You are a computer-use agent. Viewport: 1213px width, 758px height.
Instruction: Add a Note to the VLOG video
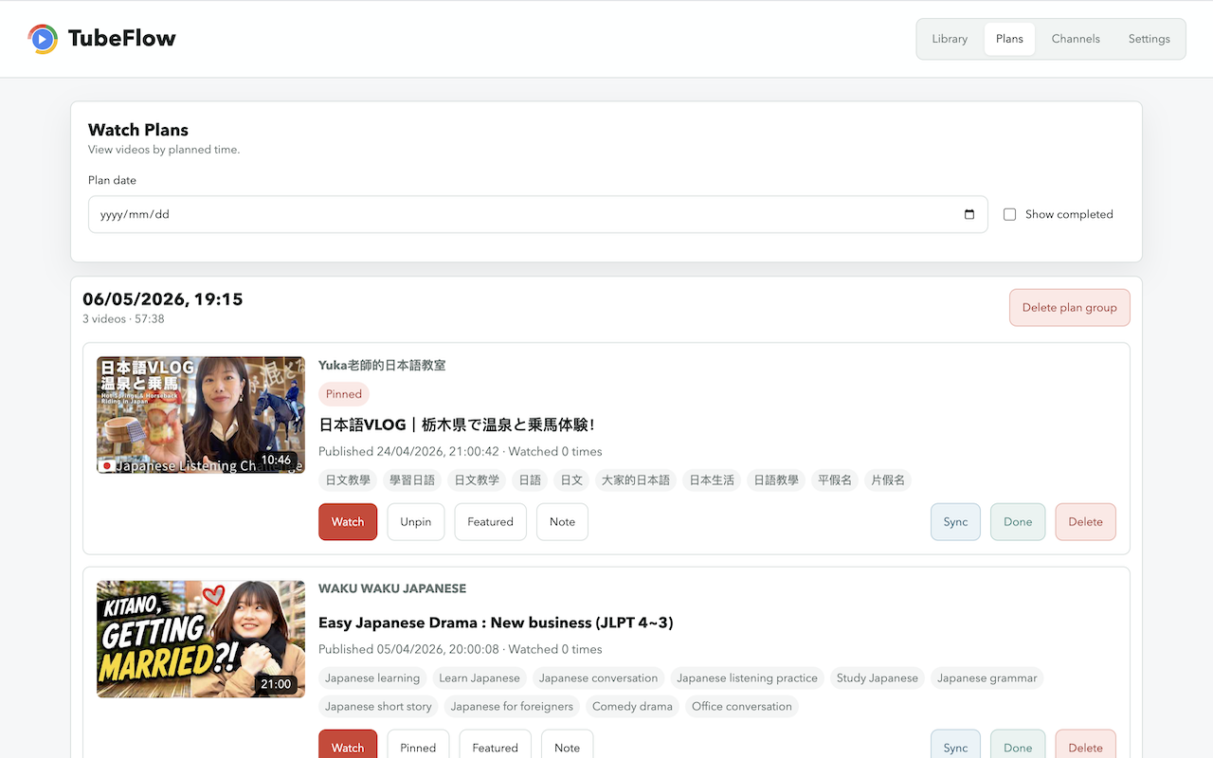562,522
